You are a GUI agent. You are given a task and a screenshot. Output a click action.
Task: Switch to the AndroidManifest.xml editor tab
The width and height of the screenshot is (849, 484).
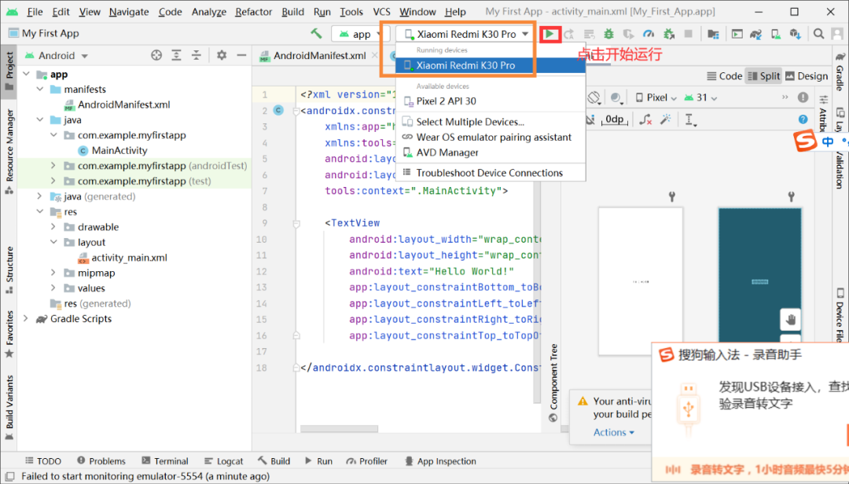click(x=318, y=55)
